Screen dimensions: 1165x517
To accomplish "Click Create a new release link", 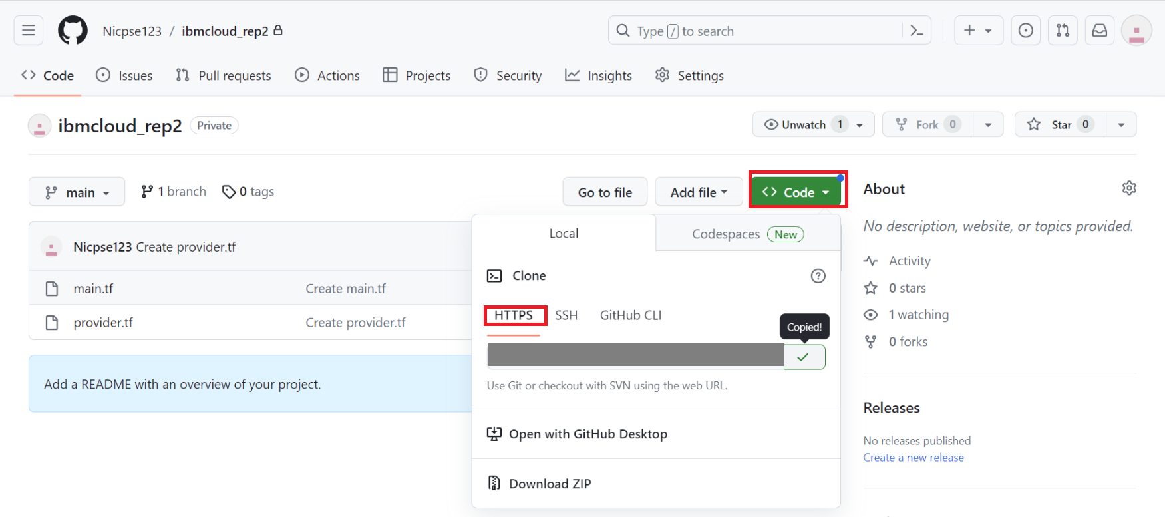I will coord(913,458).
